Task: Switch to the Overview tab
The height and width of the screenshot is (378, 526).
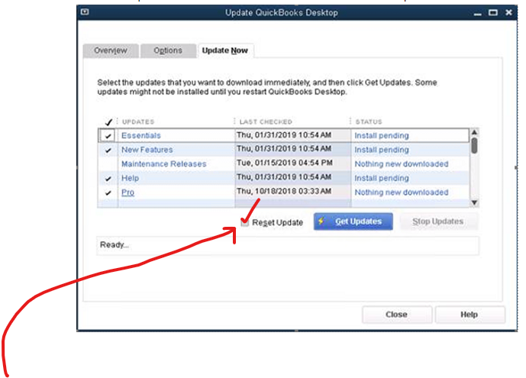Action: pyautogui.click(x=111, y=50)
